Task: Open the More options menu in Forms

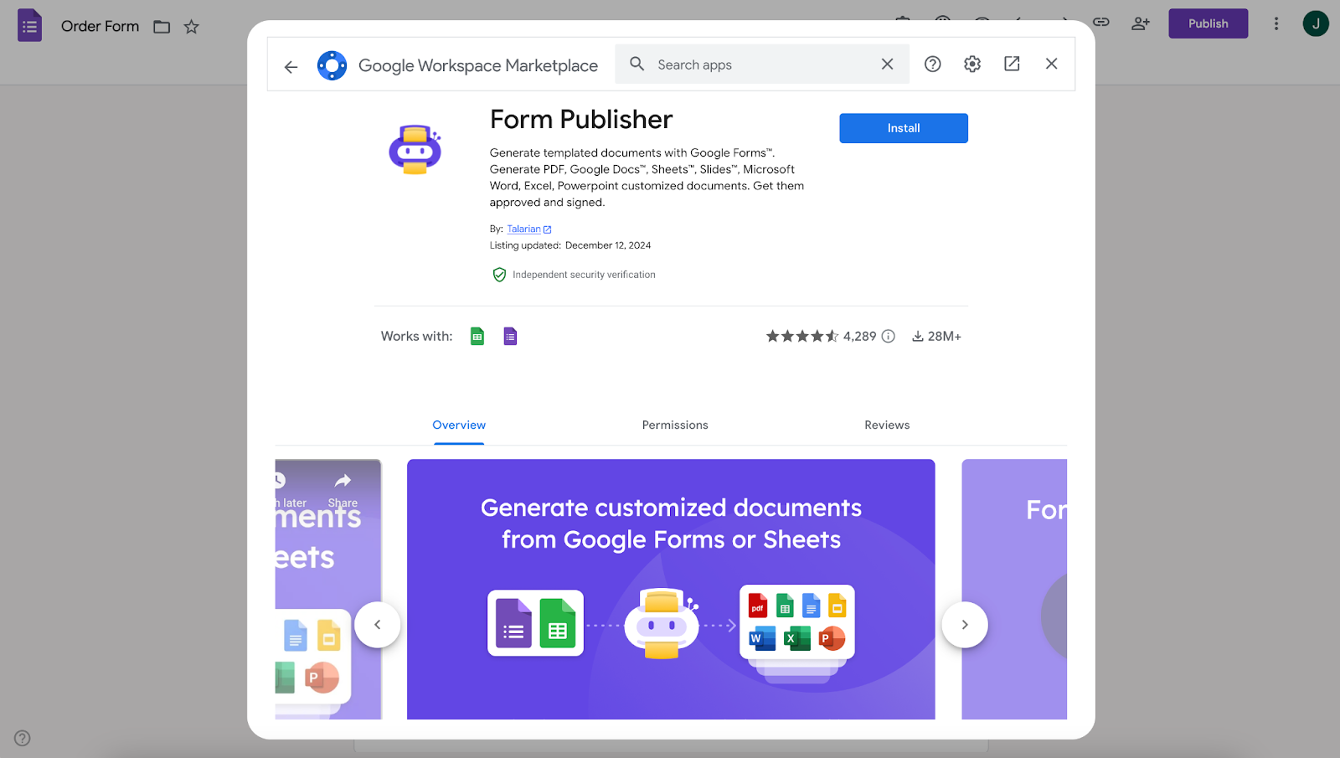Action: coord(1276,23)
